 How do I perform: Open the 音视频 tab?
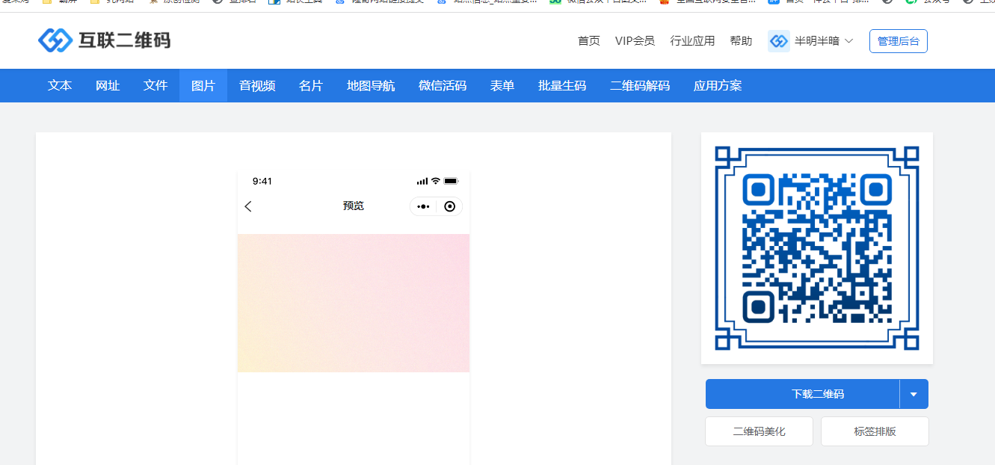257,86
